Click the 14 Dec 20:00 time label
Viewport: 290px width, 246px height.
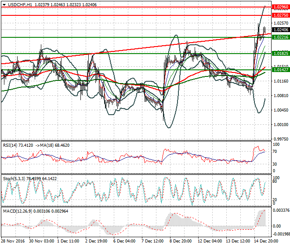click(x=266, y=241)
